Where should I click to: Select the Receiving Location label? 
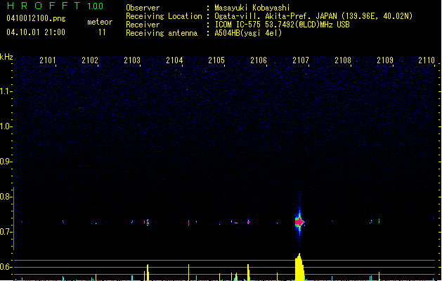coord(162,16)
